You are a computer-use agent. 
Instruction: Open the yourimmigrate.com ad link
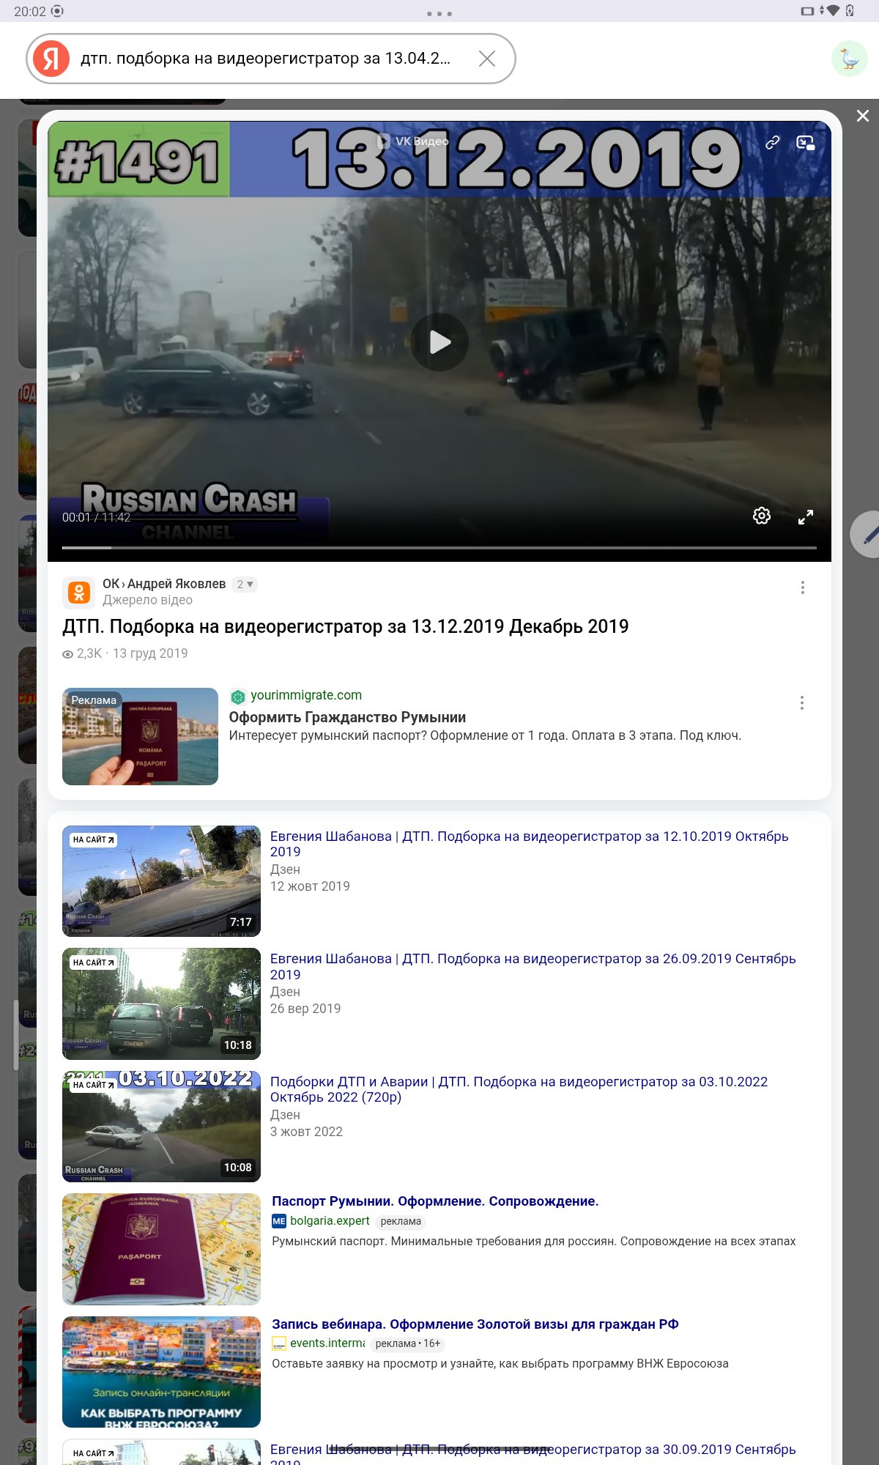pyautogui.click(x=306, y=695)
